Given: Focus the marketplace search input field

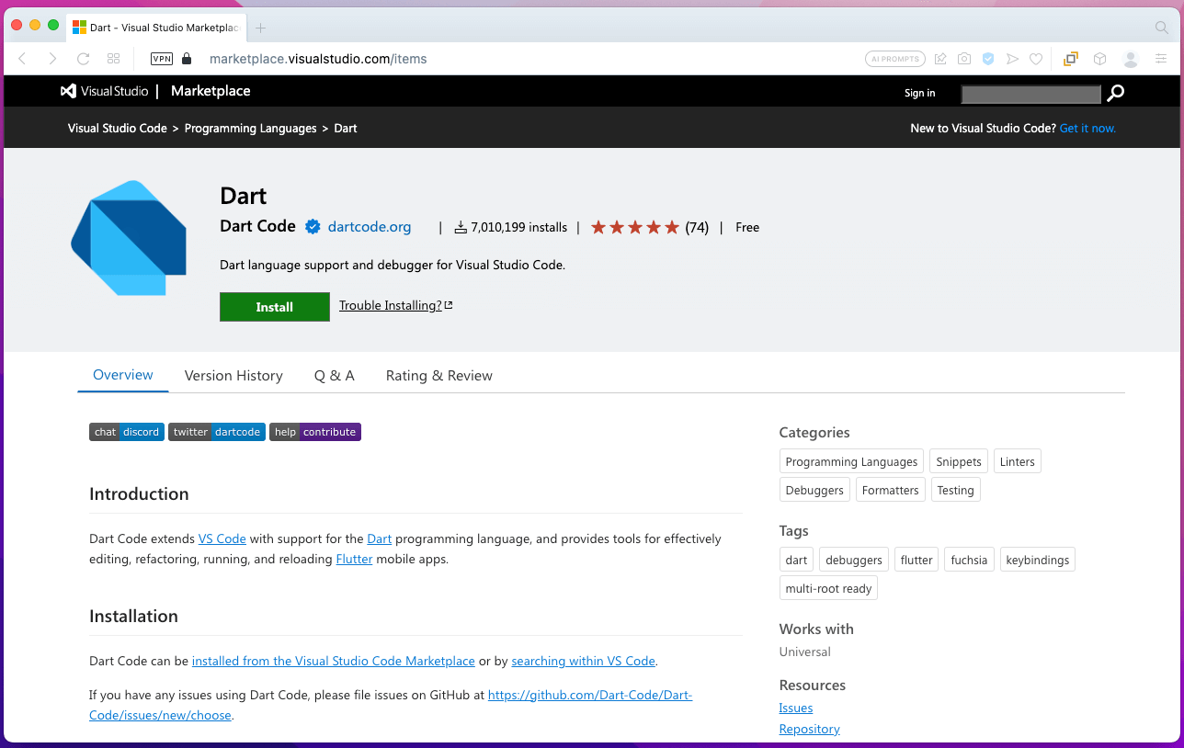Looking at the screenshot, I should coord(1030,94).
